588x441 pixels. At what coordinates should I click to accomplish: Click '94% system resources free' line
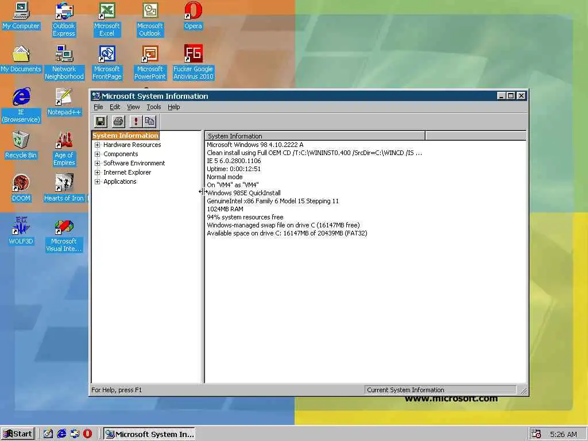(x=245, y=217)
